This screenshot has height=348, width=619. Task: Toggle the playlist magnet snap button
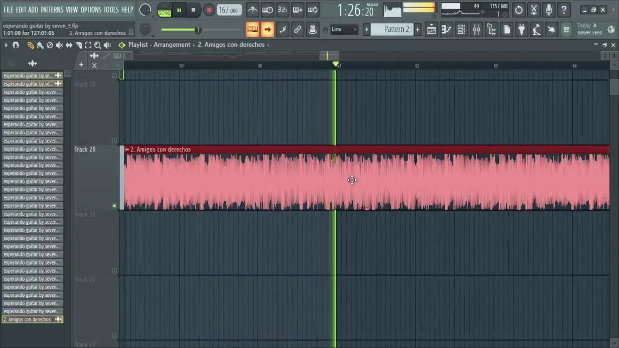15,45
